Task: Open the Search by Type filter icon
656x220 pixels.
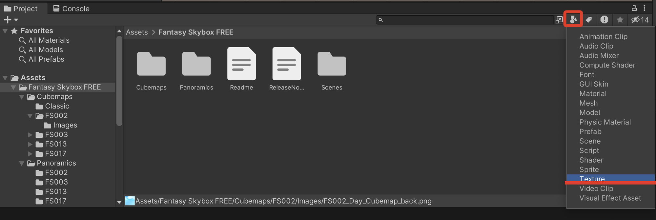Action: [x=573, y=20]
